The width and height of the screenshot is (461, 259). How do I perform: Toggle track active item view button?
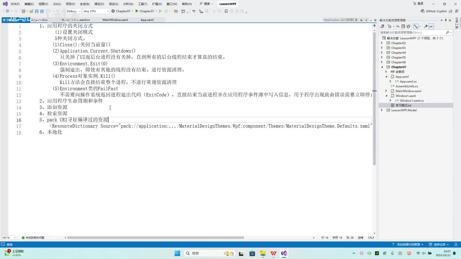click(x=416, y=26)
